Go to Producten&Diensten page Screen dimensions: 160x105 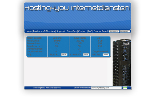[x=44, y=31]
